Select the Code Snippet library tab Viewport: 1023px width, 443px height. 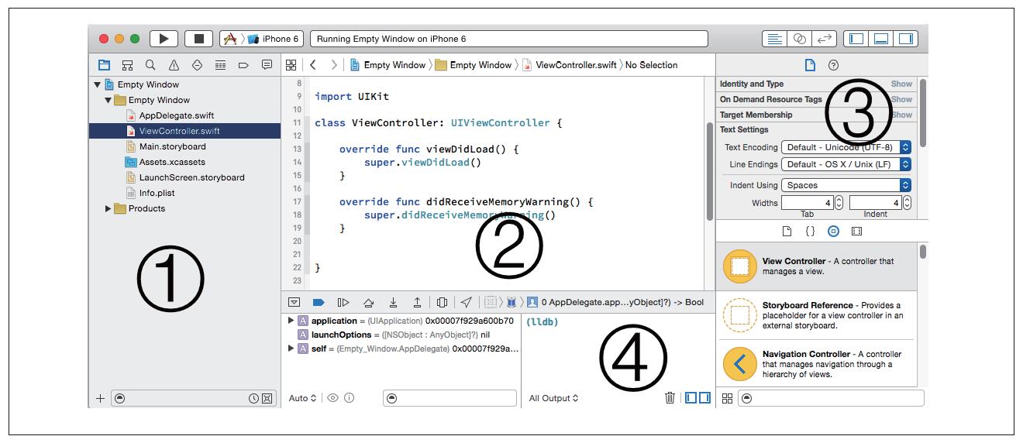click(811, 231)
